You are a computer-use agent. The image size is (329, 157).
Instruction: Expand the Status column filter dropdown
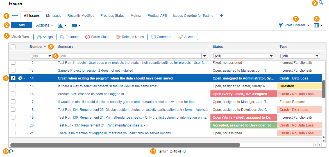(271, 56)
